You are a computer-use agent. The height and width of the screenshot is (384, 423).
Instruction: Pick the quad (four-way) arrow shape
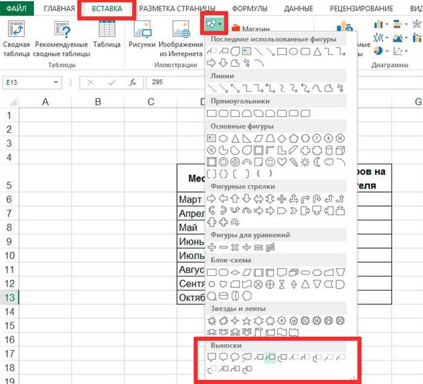coord(282,199)
